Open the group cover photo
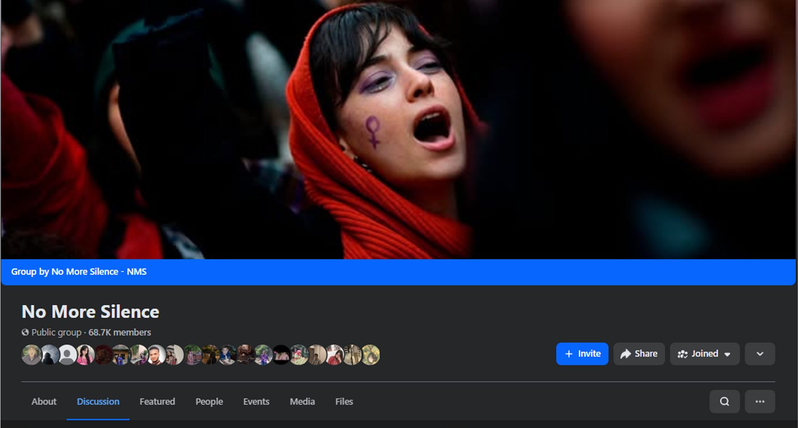The width and height of the screenshot is (798, 428). point(398,129)
